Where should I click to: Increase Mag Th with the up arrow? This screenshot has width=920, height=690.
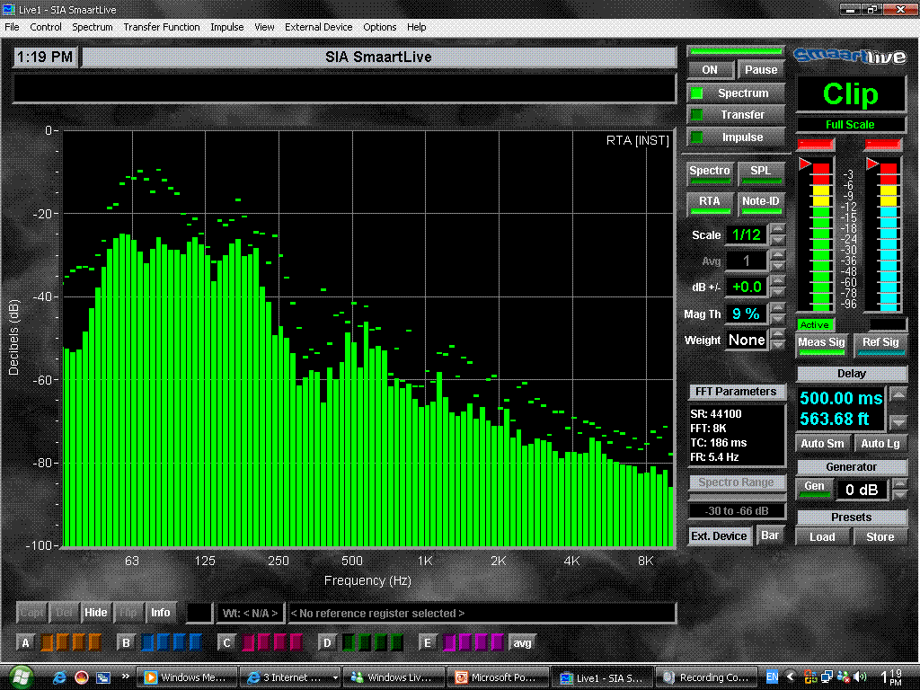[777, 308]
